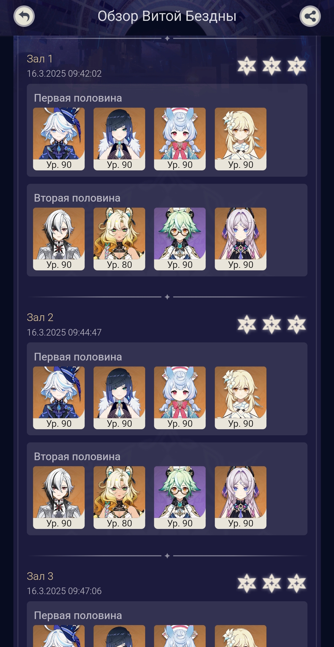Select Yelan portrait in Зал 2 first half
Image resolution: width=334 pixels, height=647 pixels.
[x=119, y=398]
